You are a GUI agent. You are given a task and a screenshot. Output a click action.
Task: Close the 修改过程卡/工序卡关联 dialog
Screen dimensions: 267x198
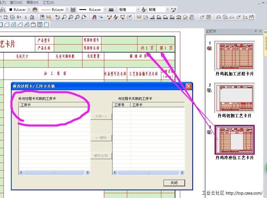pyautogui.click(x=188, y=86)
